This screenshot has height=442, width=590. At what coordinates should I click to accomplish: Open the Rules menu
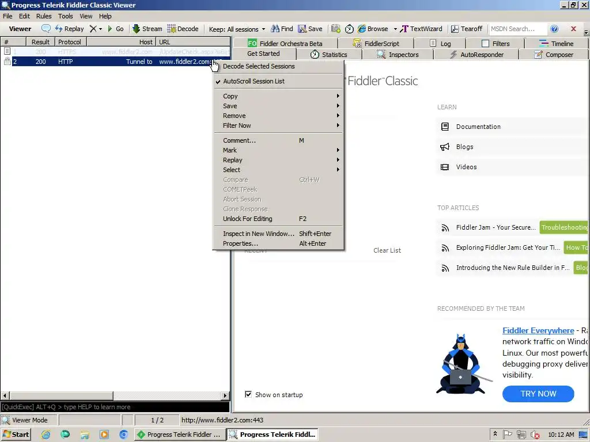44,16
